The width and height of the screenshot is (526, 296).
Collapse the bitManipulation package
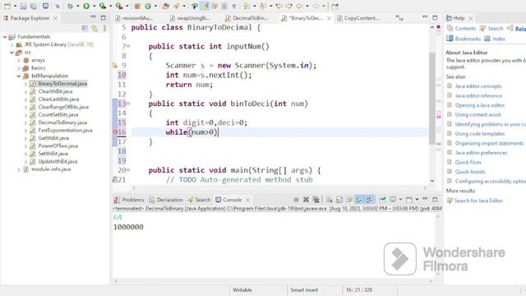pyautogui.click(x=19, y=76)
